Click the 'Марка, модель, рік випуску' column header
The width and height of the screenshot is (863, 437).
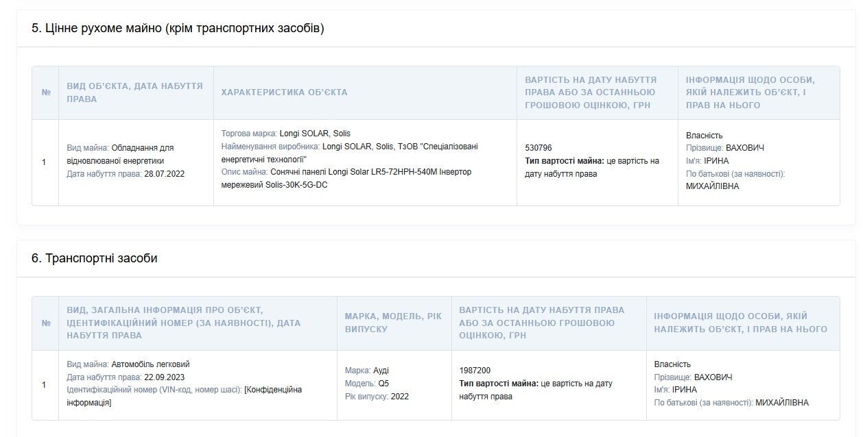point(394,323)
